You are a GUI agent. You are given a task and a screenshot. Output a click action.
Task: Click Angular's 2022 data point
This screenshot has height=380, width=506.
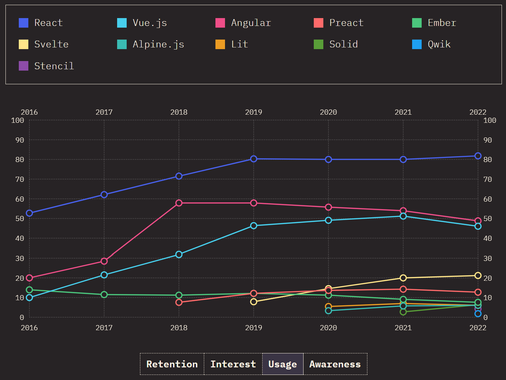478,221
